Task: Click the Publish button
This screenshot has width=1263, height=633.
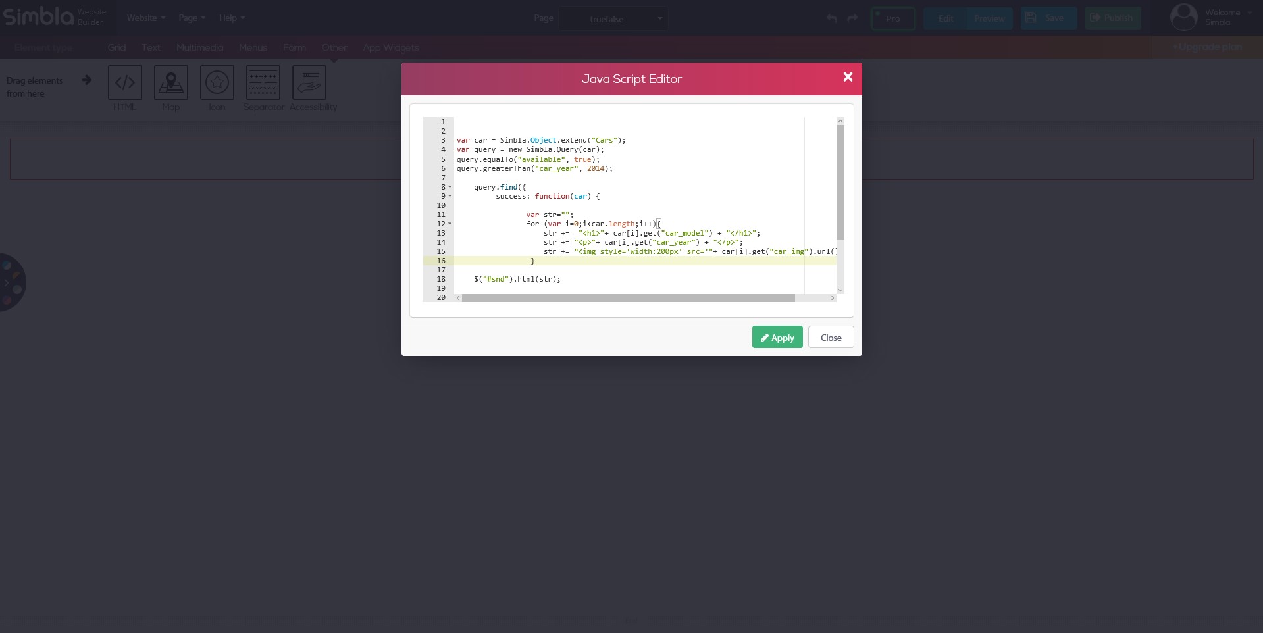Action: point(1112,18)
